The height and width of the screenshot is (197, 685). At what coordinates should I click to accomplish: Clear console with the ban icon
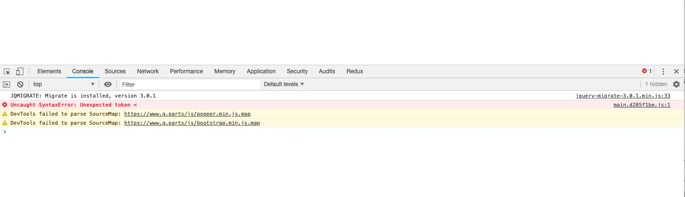point(20,84)
